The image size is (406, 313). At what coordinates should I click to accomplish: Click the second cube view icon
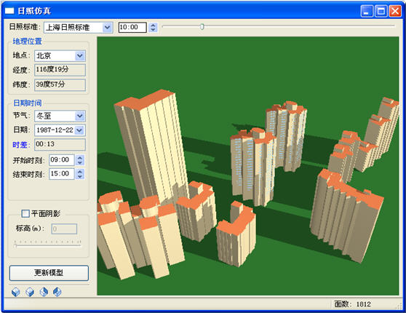30,292
